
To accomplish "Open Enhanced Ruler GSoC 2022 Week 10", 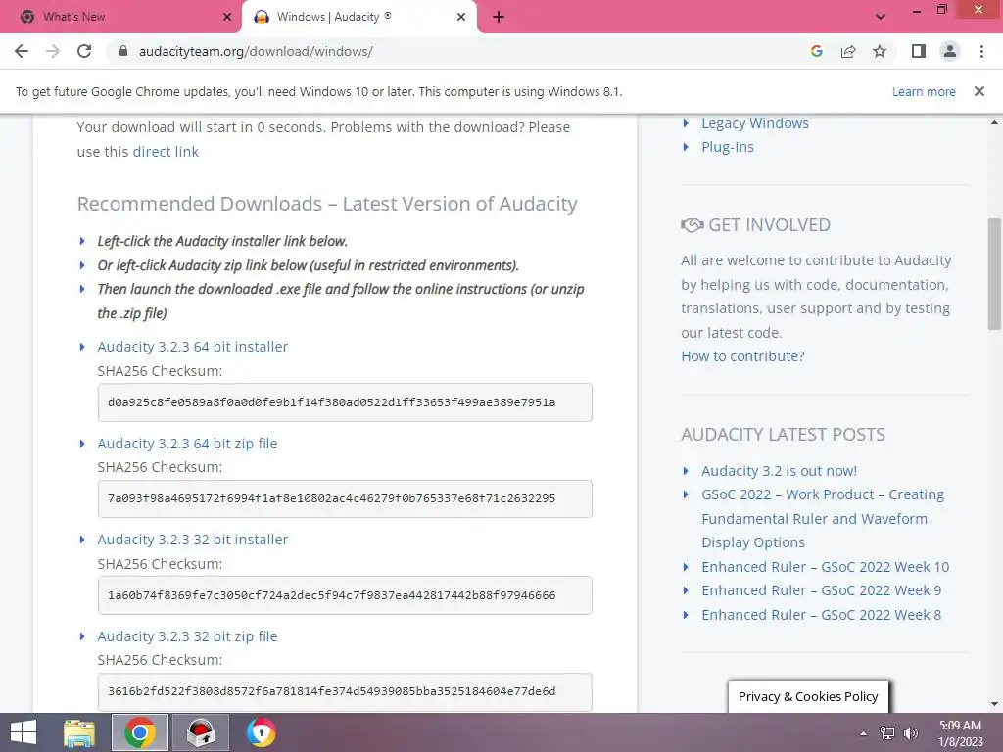I will [825, 567].
